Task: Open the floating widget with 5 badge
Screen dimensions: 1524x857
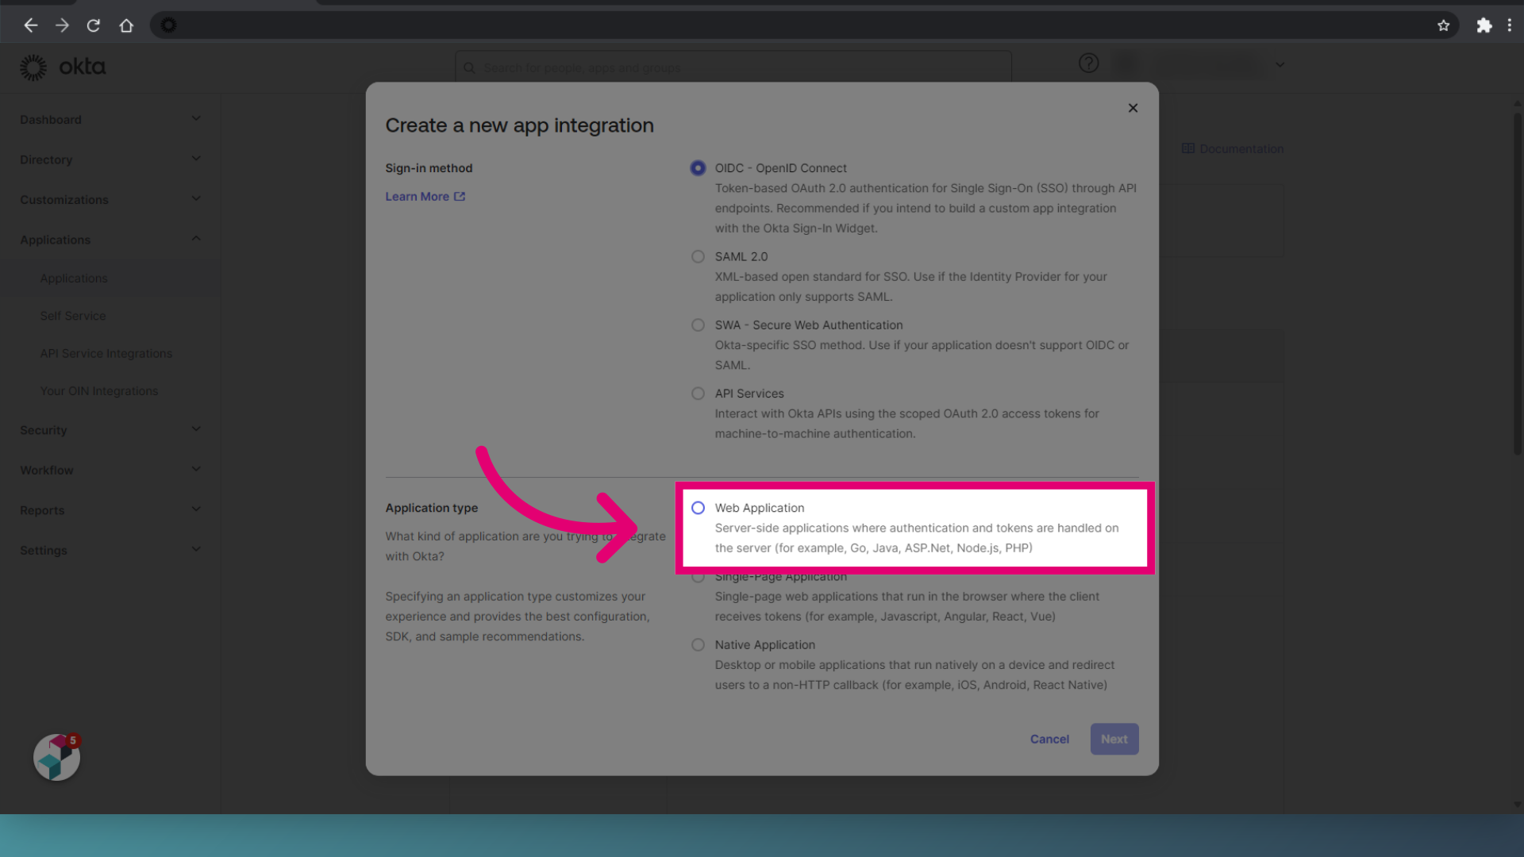Action: (56, 757)
